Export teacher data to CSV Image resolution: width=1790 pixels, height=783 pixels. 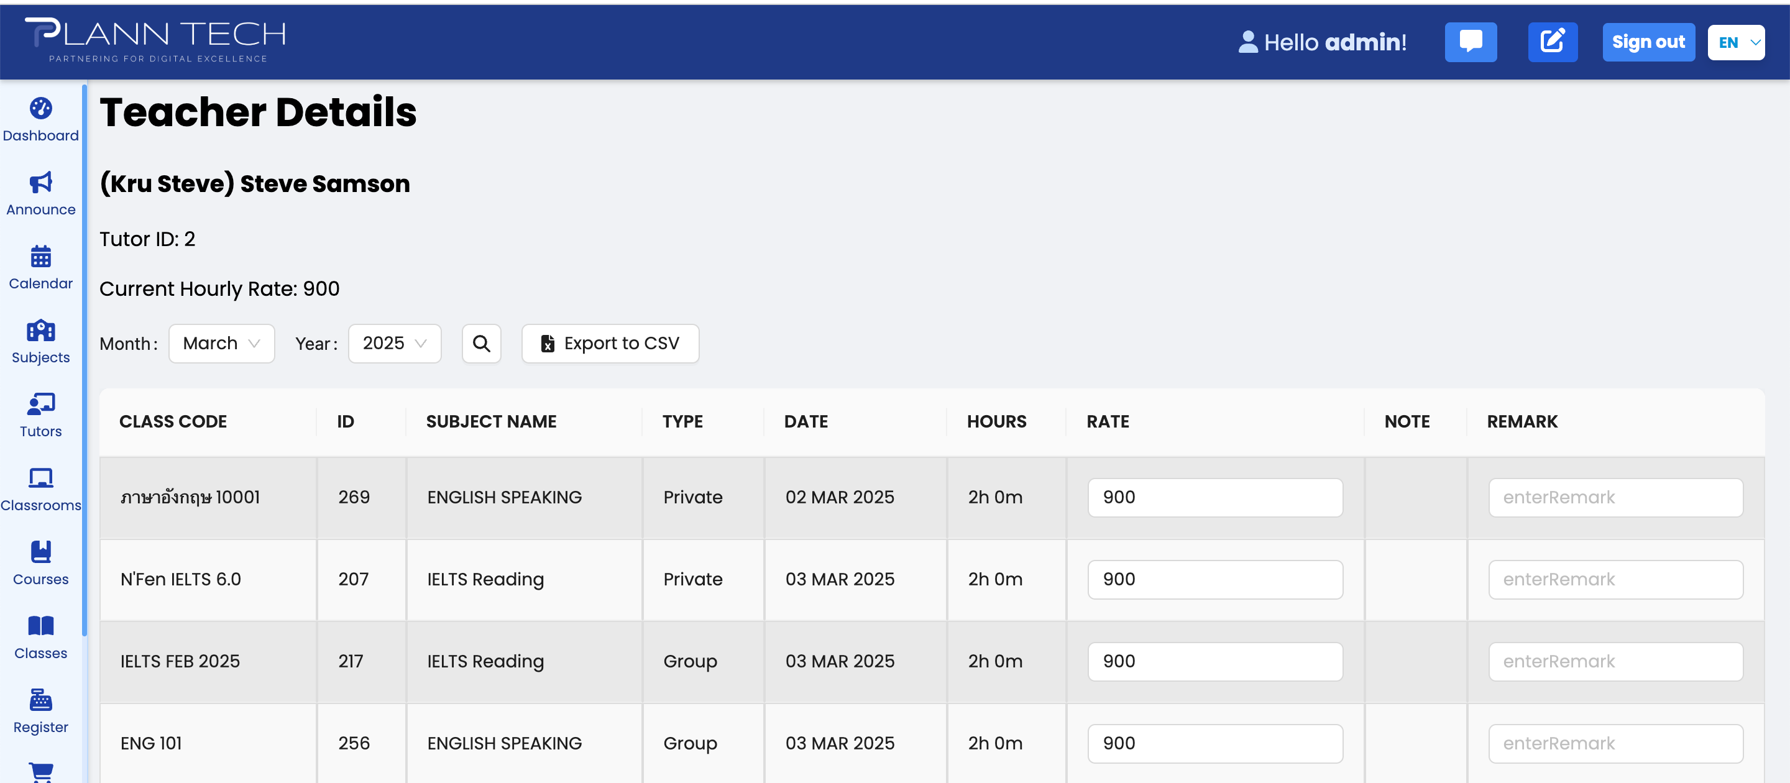click(610, 343)
